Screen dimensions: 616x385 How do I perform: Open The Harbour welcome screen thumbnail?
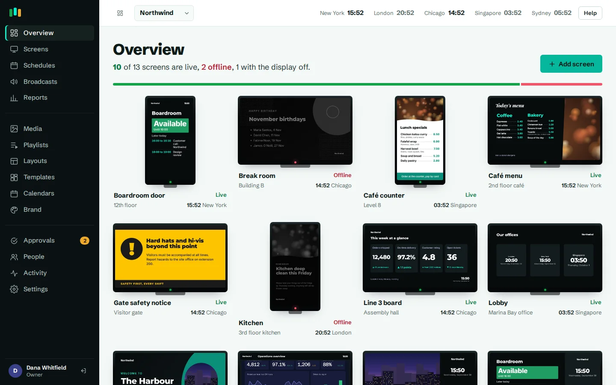(170, 368)
